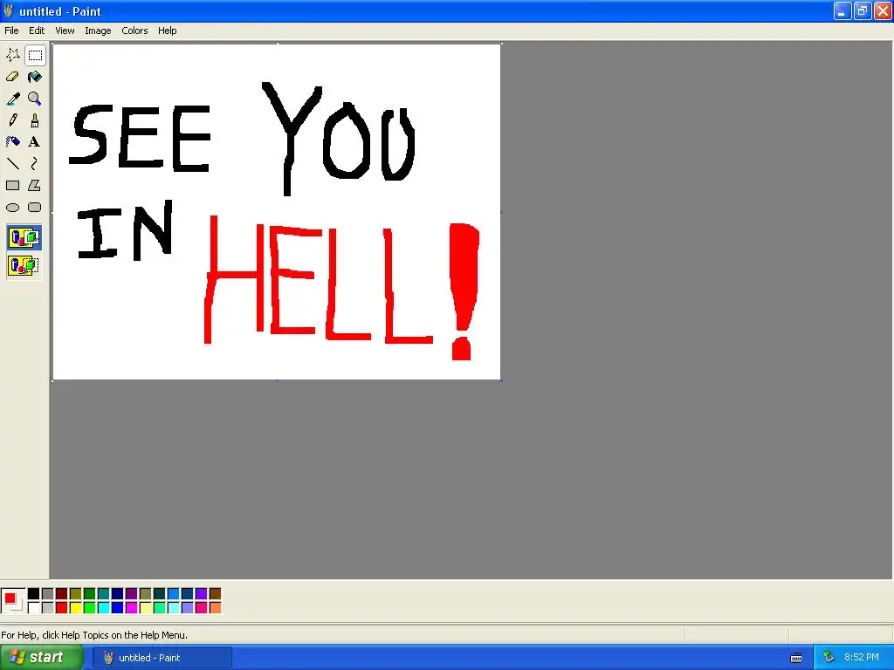
Task: Pick the pure blue swatch in bottom row
Action: point(118,608)
